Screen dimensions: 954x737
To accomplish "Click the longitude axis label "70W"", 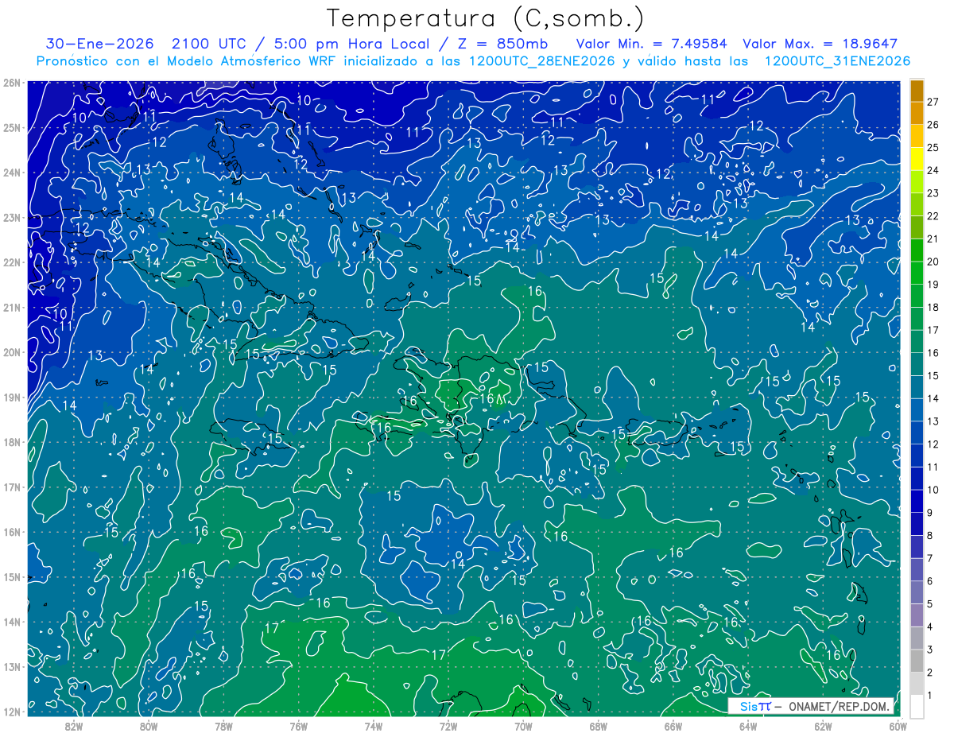I will point(523,726).
